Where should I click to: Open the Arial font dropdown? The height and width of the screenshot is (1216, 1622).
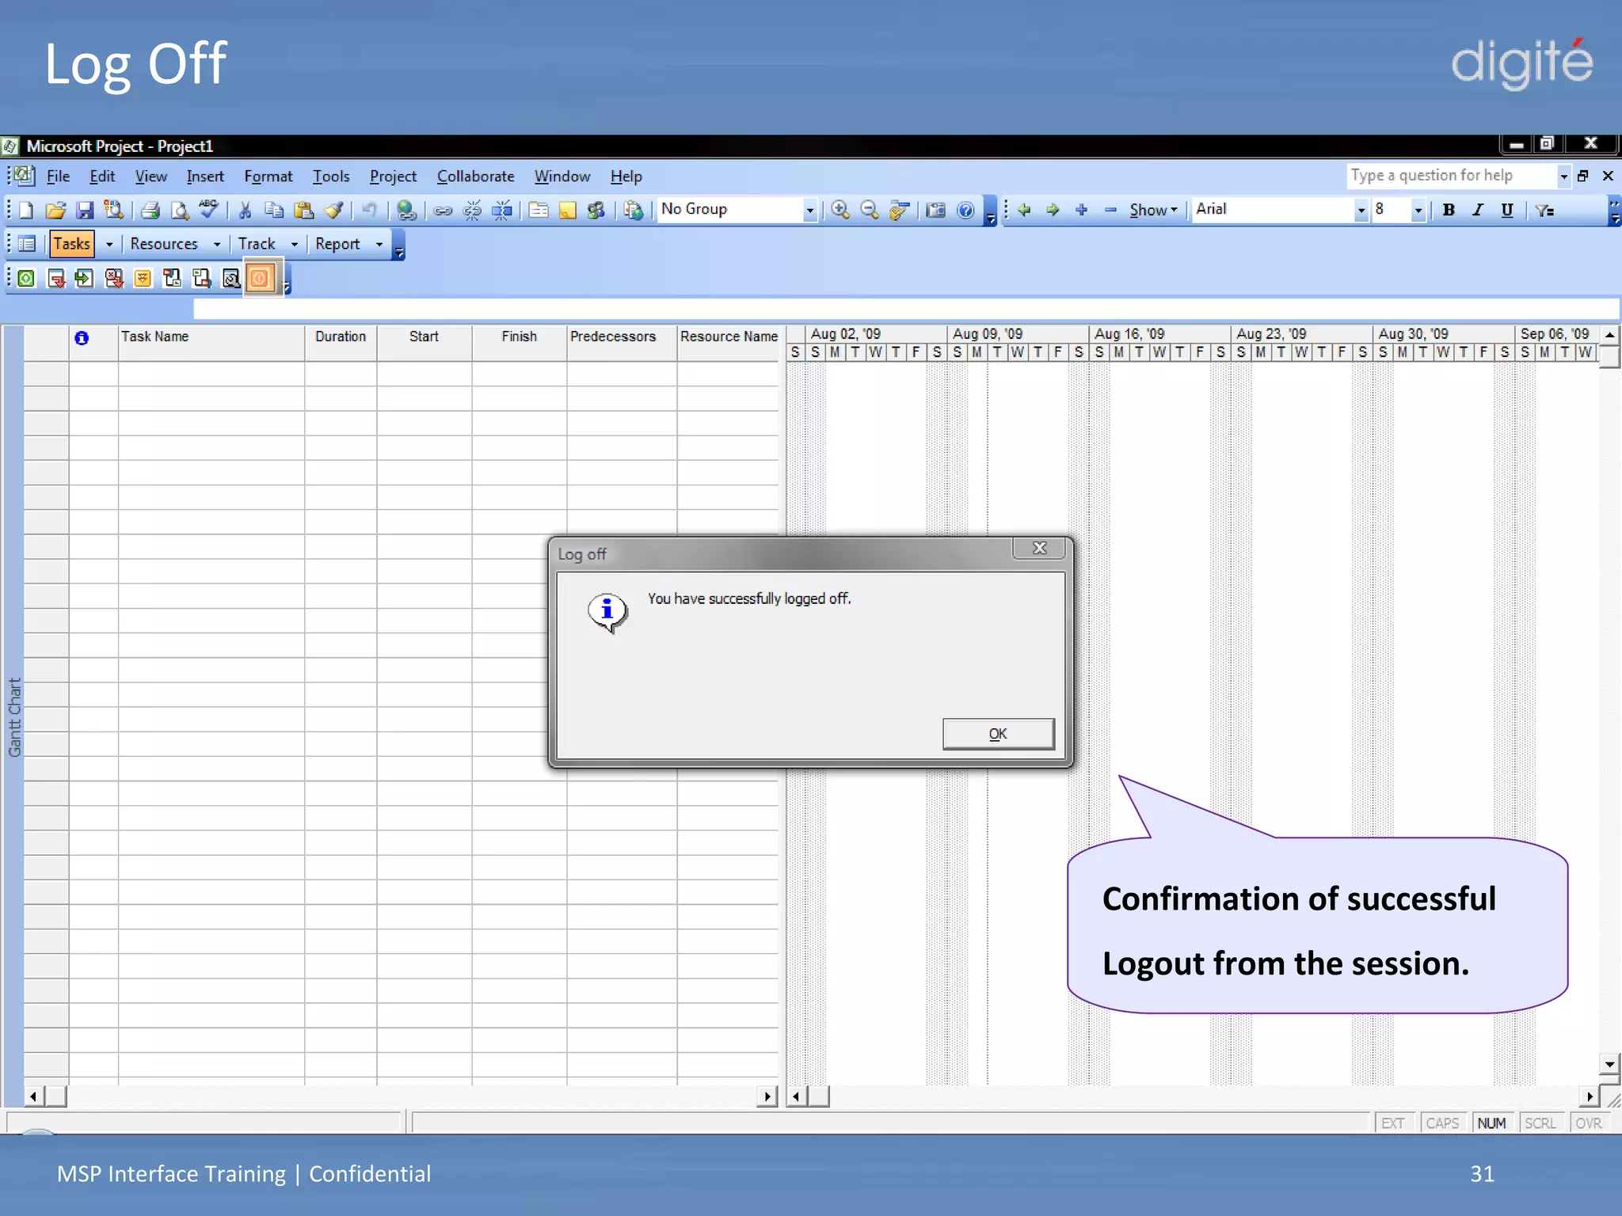(x=1361, y=211)
